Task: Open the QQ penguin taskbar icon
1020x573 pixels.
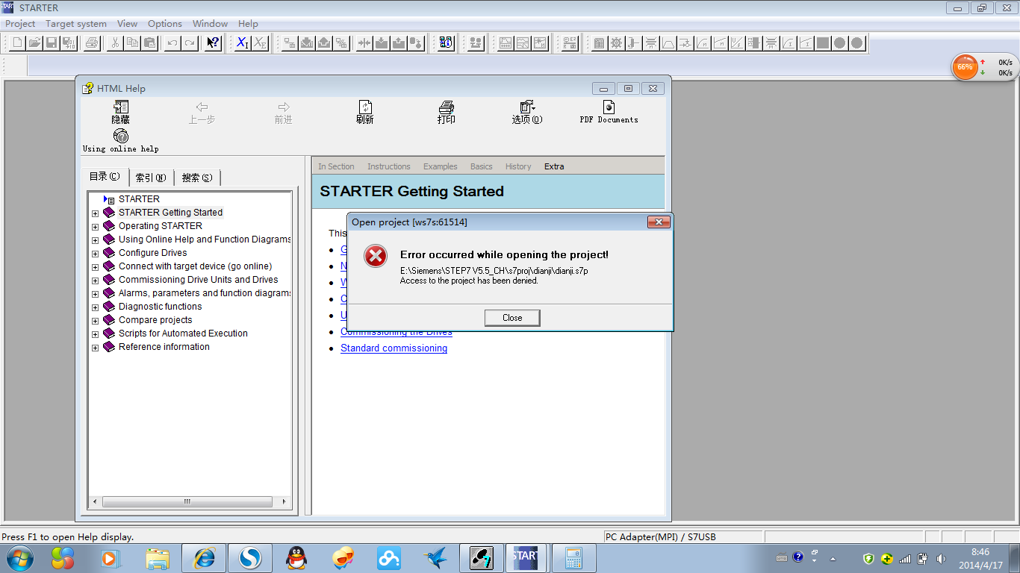Action: (296, 557)
